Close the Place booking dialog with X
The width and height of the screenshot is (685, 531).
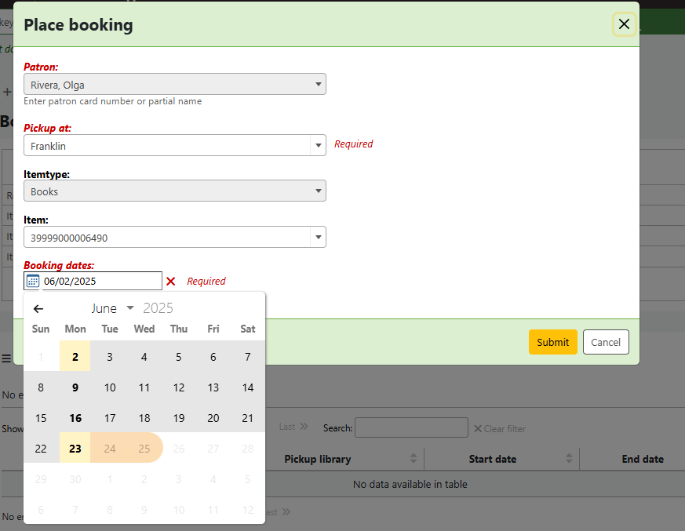(624, 24)
